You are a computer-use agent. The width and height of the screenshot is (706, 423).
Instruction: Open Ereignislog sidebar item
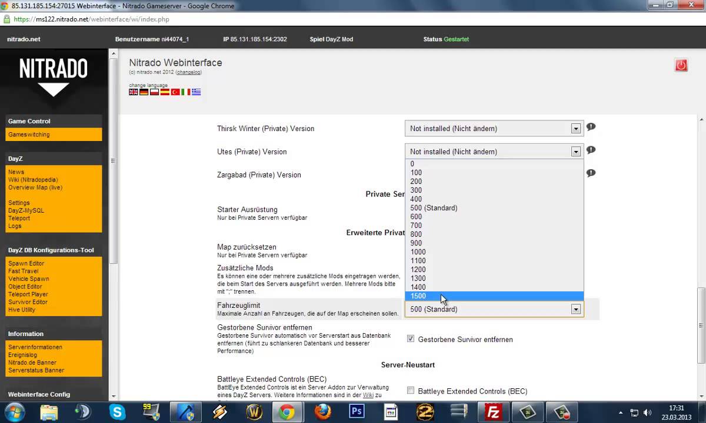(22, 355)
